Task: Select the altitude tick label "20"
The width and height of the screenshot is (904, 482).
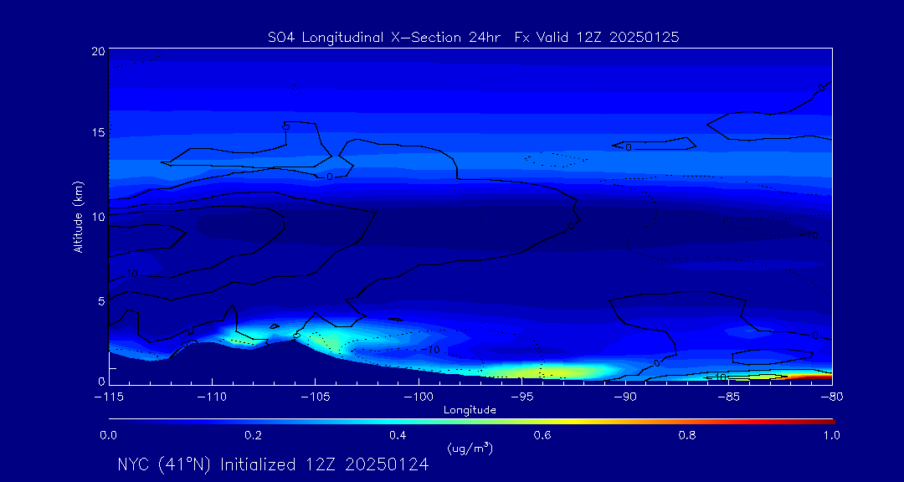Action: point(99,51)
